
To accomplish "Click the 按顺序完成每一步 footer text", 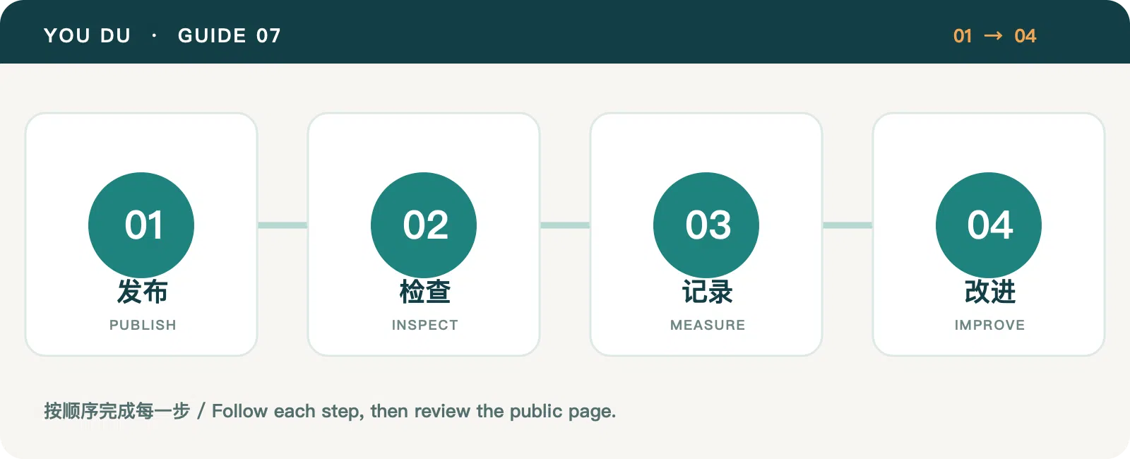I will point(117,411).
